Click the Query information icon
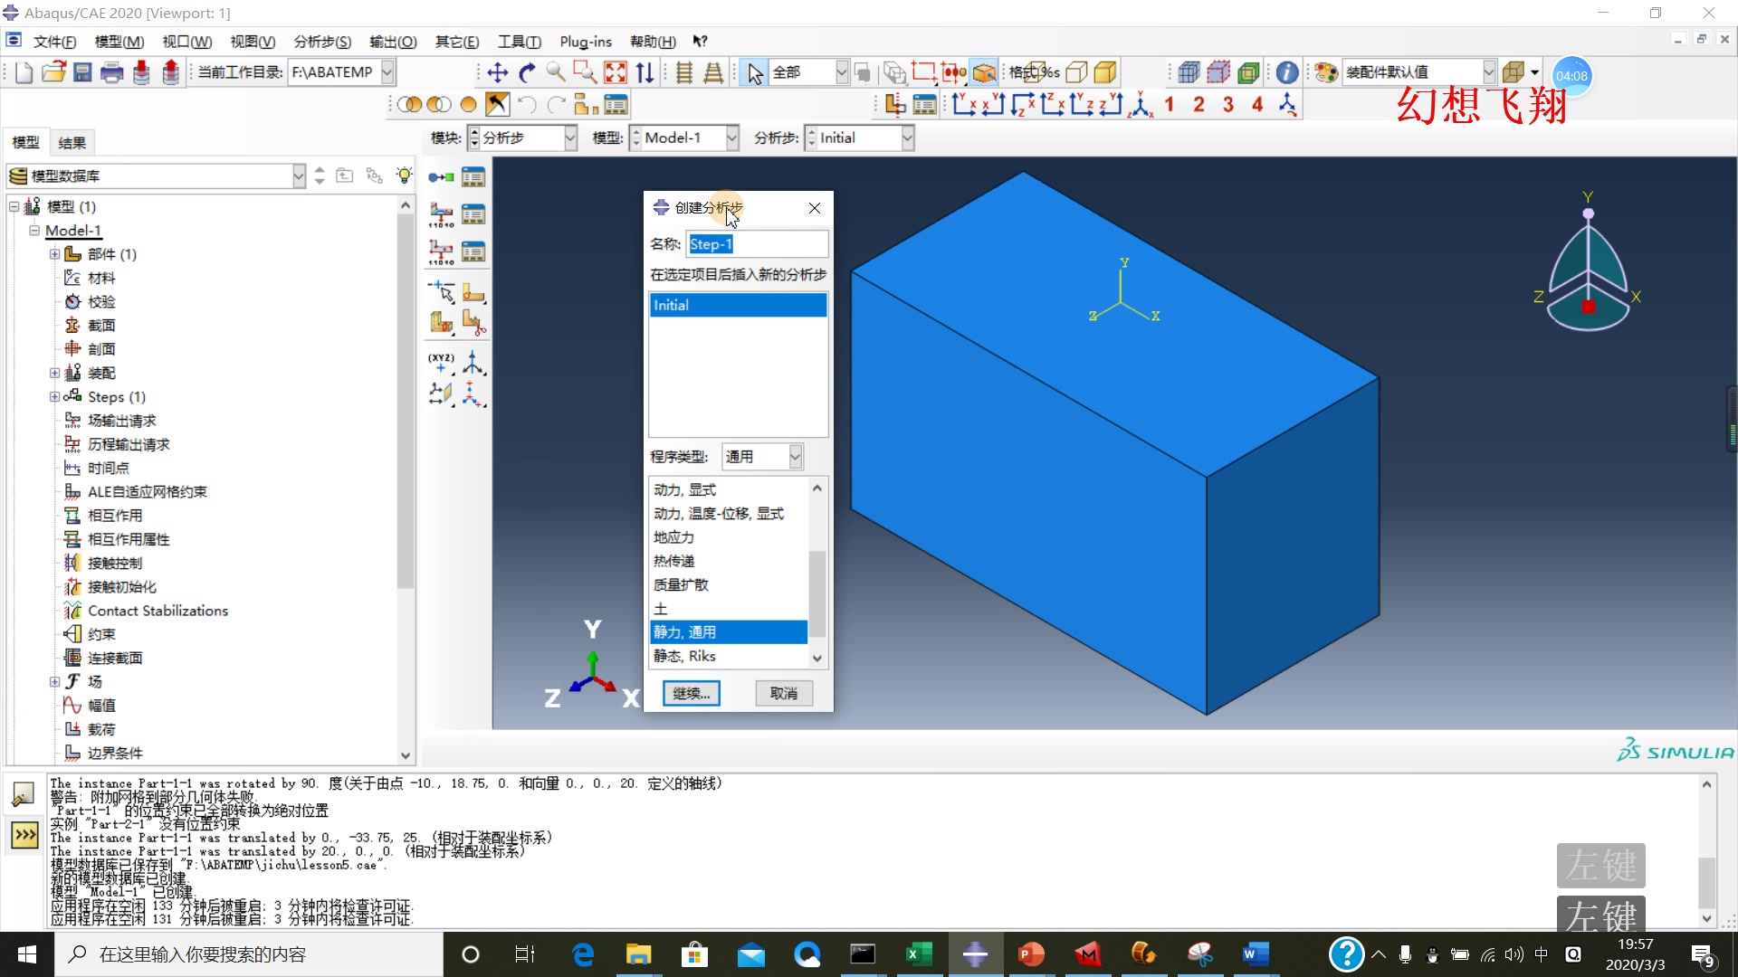The width and height of the screenshot is (1738, 977). tap(1286, 72)
